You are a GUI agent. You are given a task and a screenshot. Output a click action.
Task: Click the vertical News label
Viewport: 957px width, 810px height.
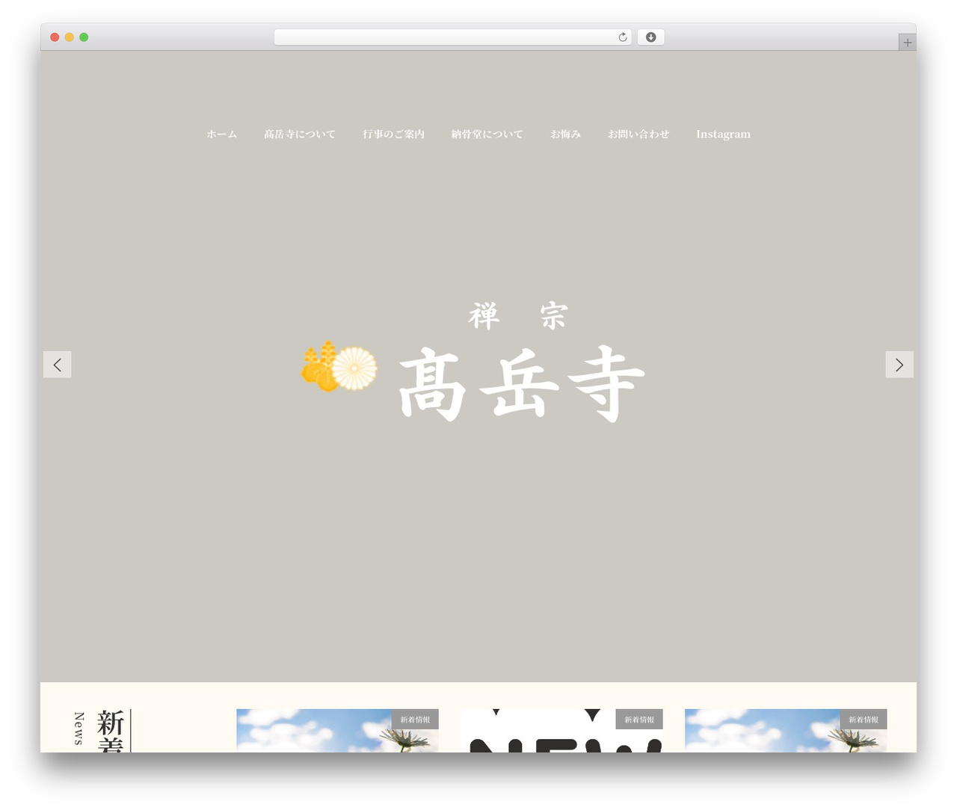tap(79, 729)
